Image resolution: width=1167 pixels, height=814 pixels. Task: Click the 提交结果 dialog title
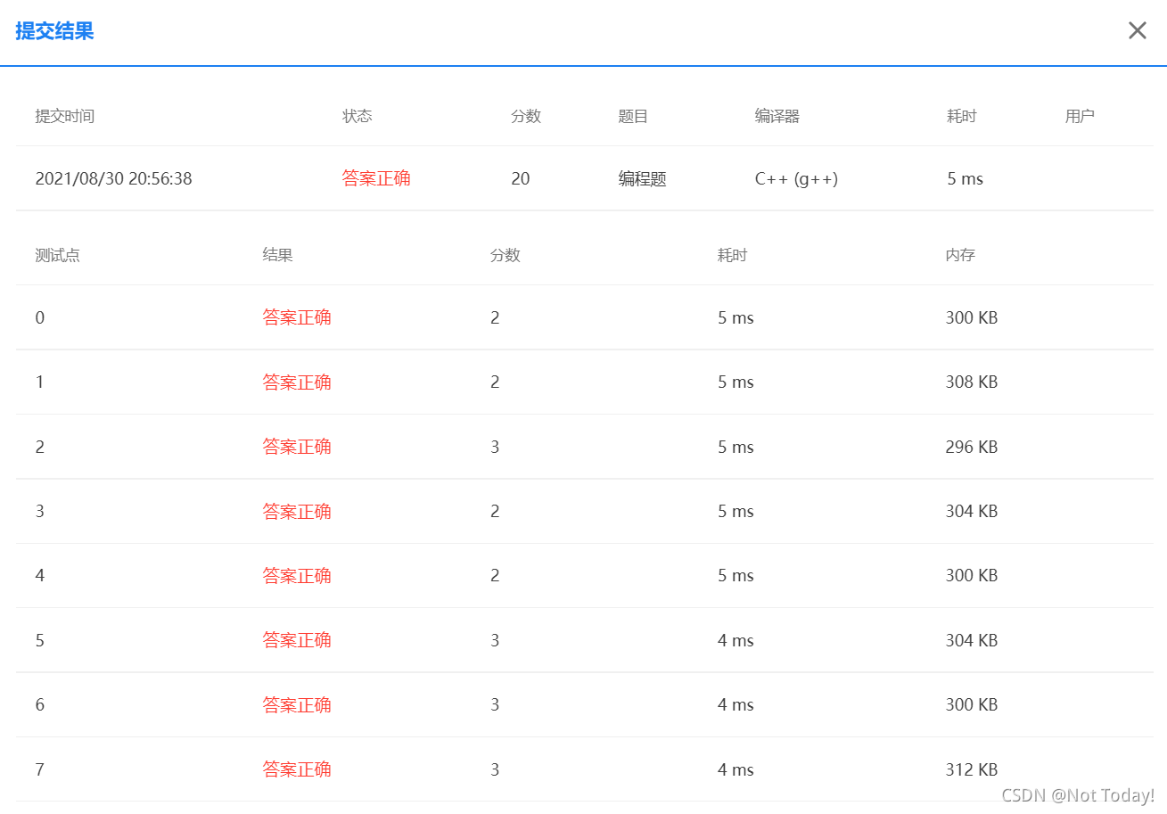click(53, 31)
